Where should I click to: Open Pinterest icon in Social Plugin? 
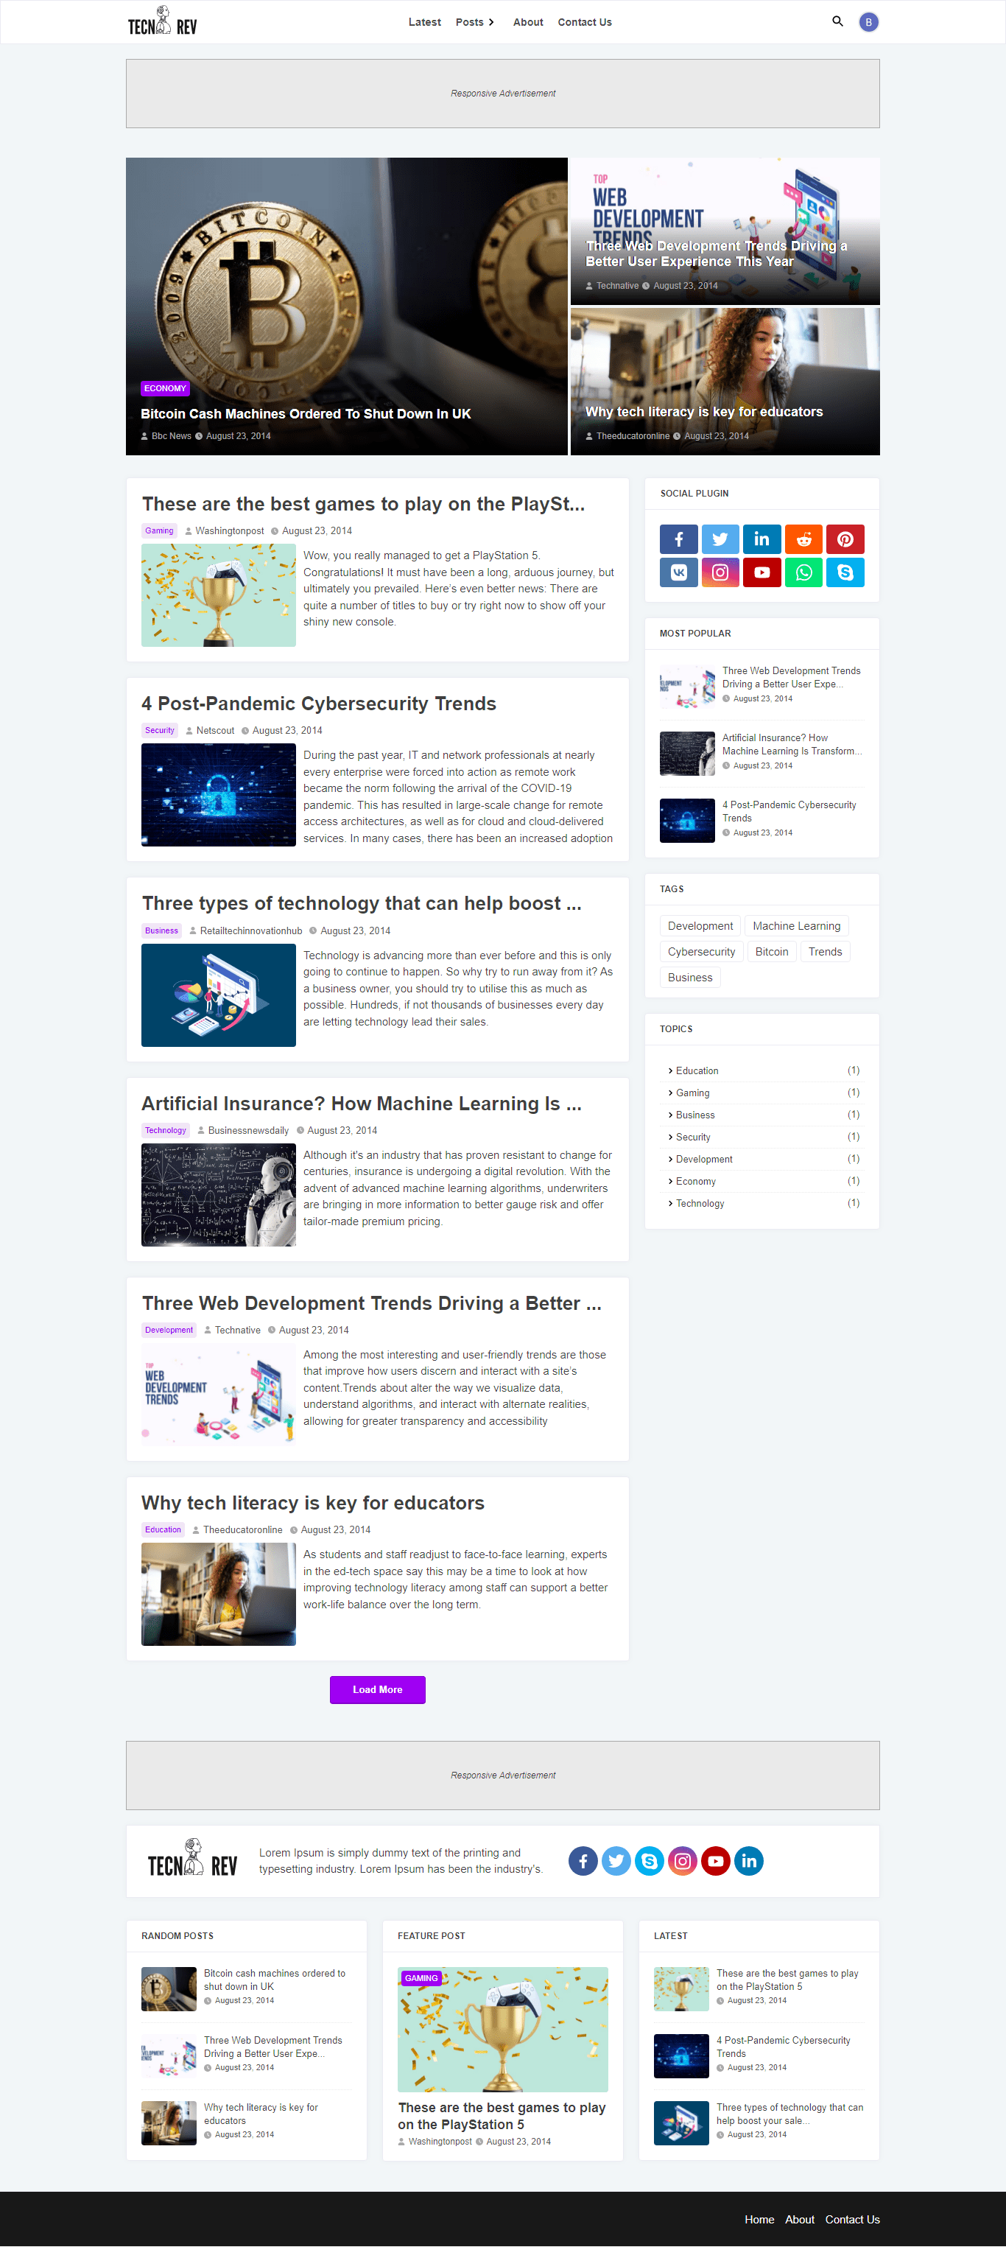pyautogui.click(x=845, y=539)
